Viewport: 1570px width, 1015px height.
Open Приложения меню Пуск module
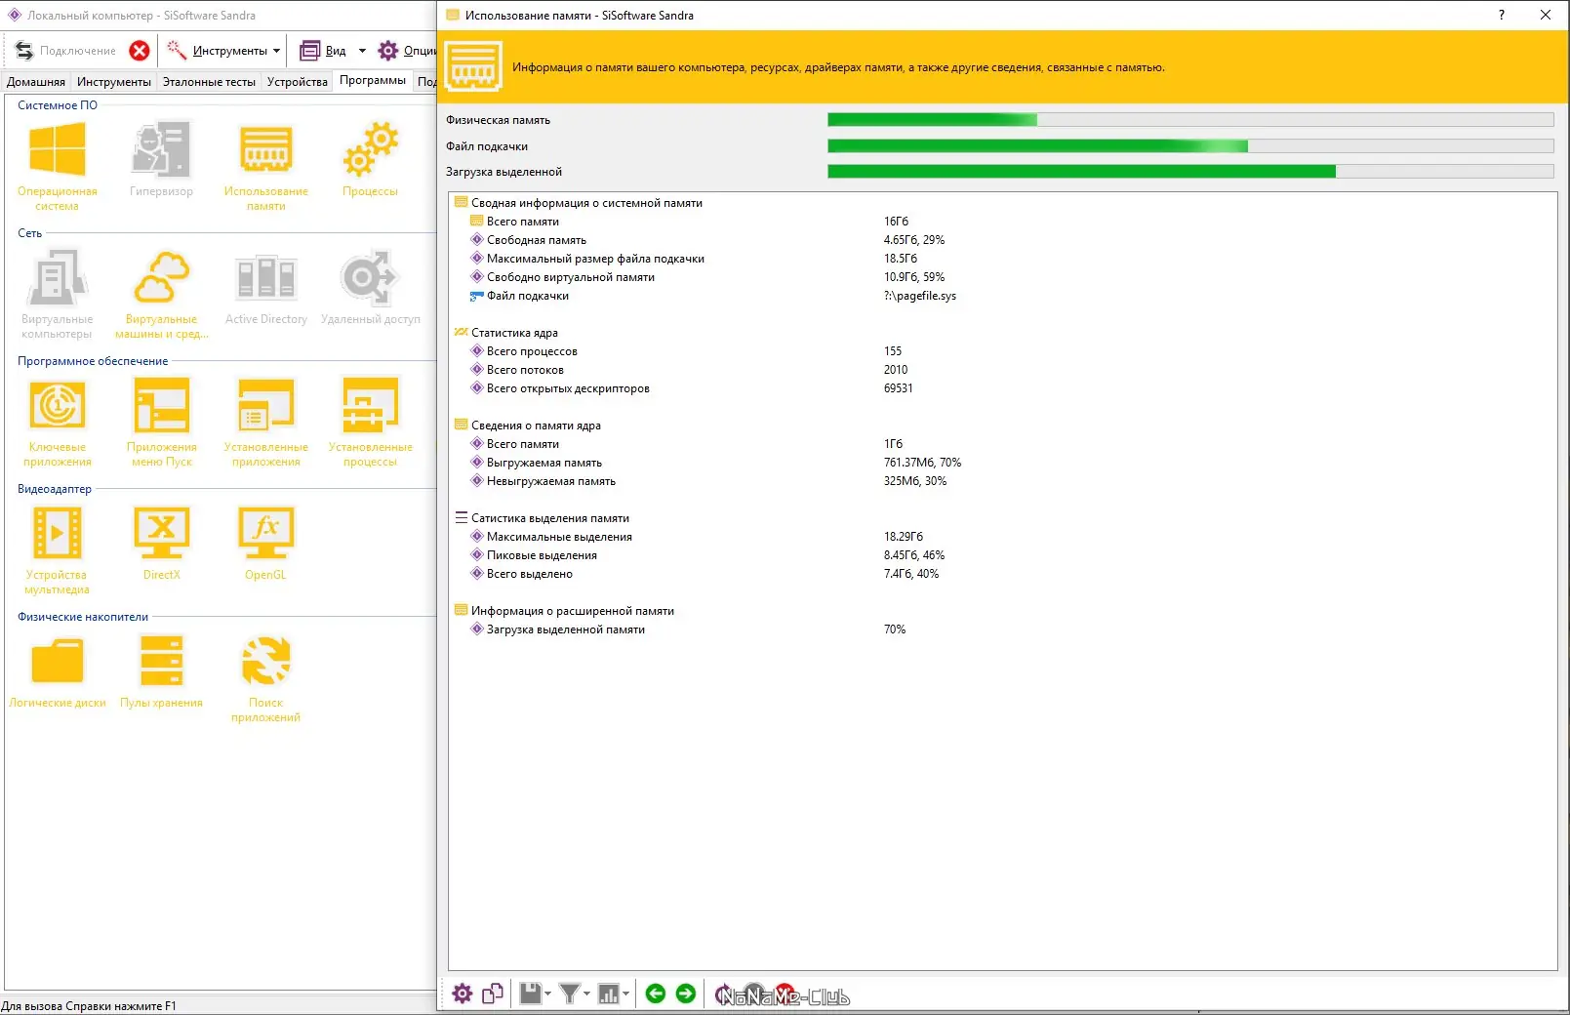tap(161, 421)
